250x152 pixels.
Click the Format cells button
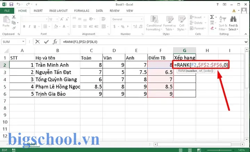coord(198,28)
